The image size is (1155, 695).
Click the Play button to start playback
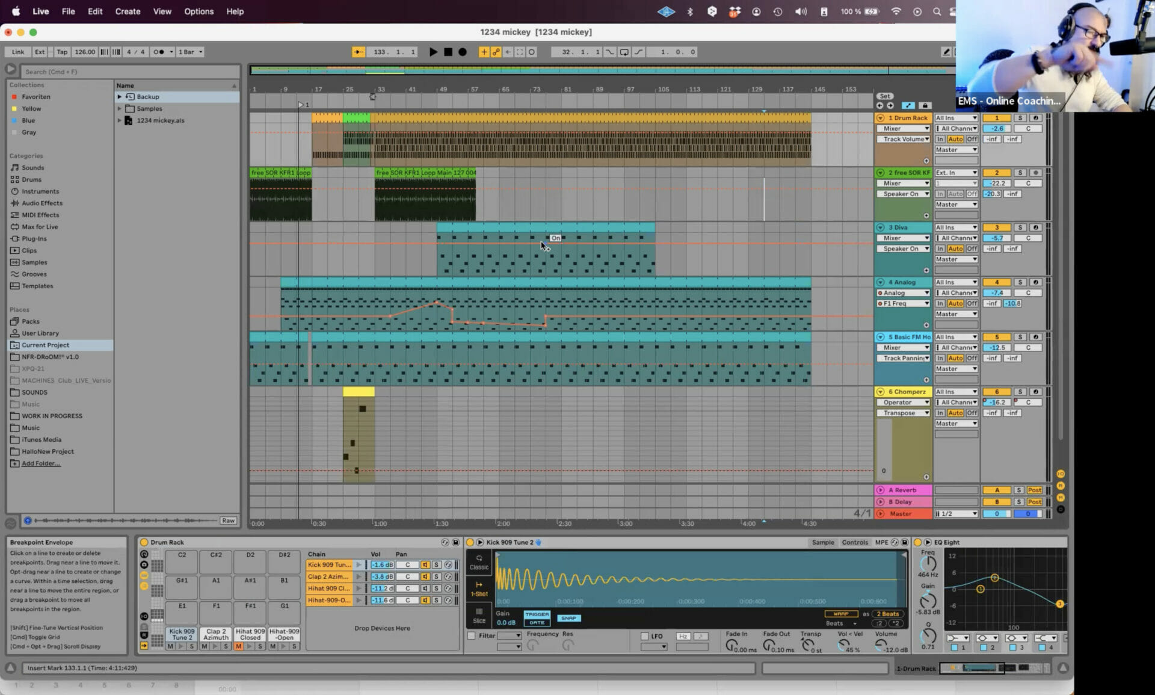(x=433, y=52)
